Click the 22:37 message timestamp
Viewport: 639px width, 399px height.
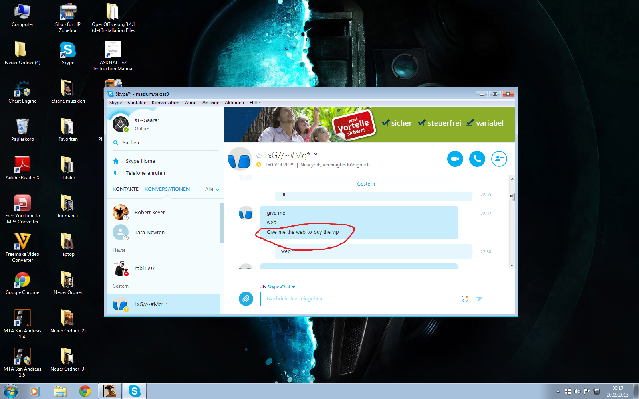tap(486, 213)
